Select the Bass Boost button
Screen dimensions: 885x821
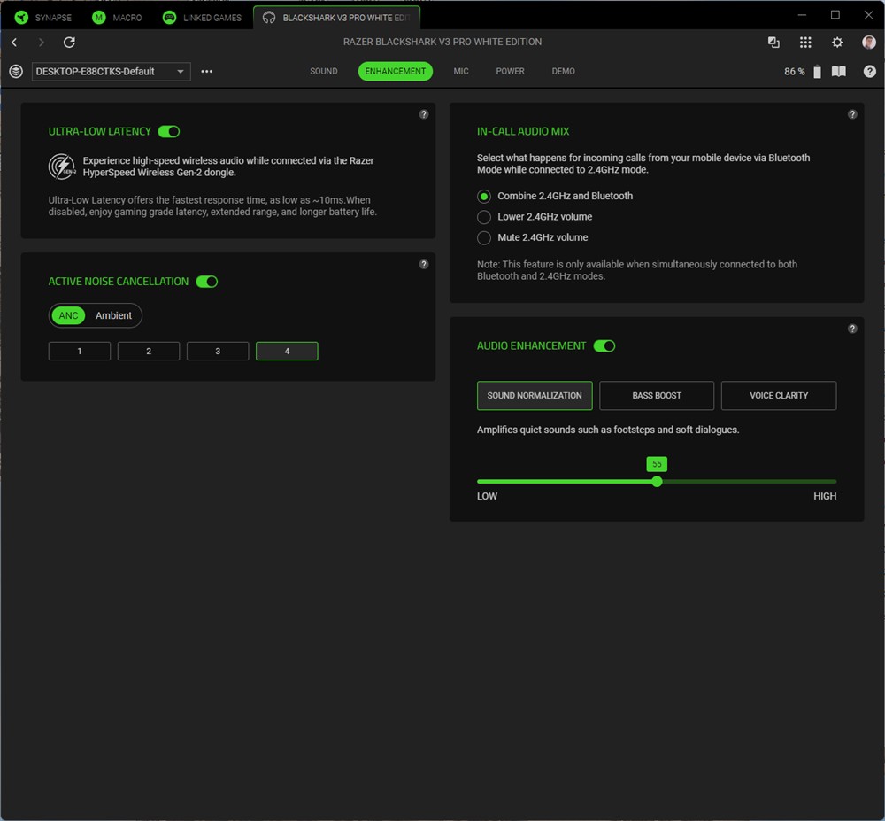coord(657,396)
